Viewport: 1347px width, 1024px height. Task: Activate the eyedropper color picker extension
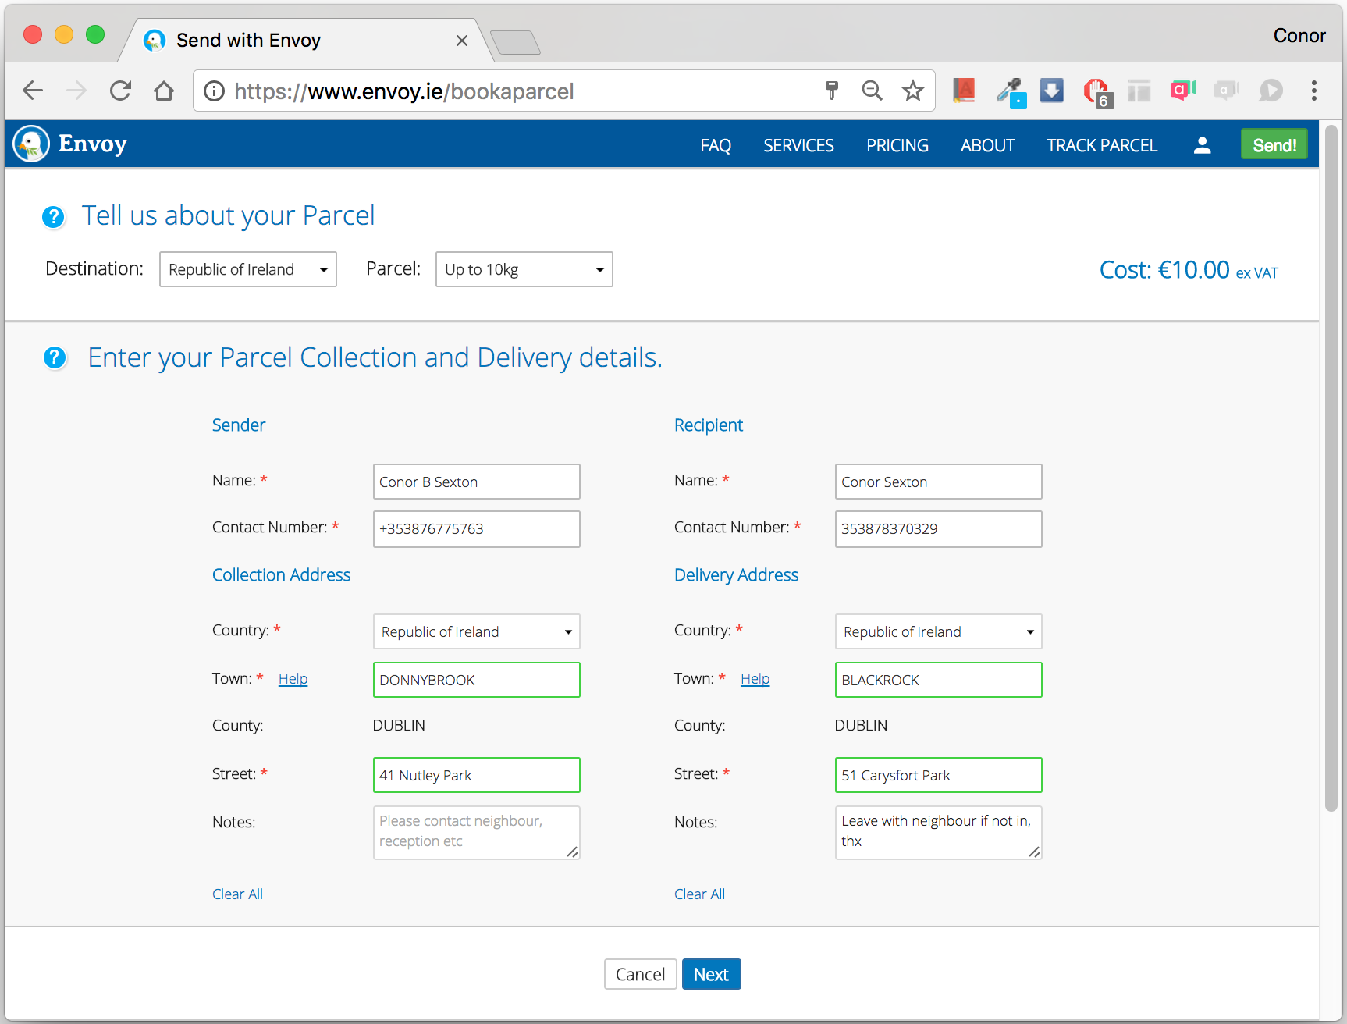(1011, 92)
